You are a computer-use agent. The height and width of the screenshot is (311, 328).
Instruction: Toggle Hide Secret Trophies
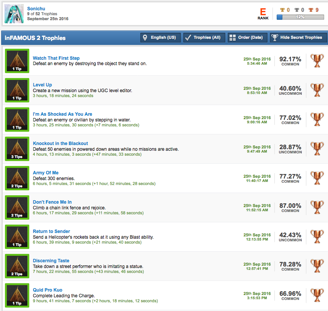click(298, 38)
